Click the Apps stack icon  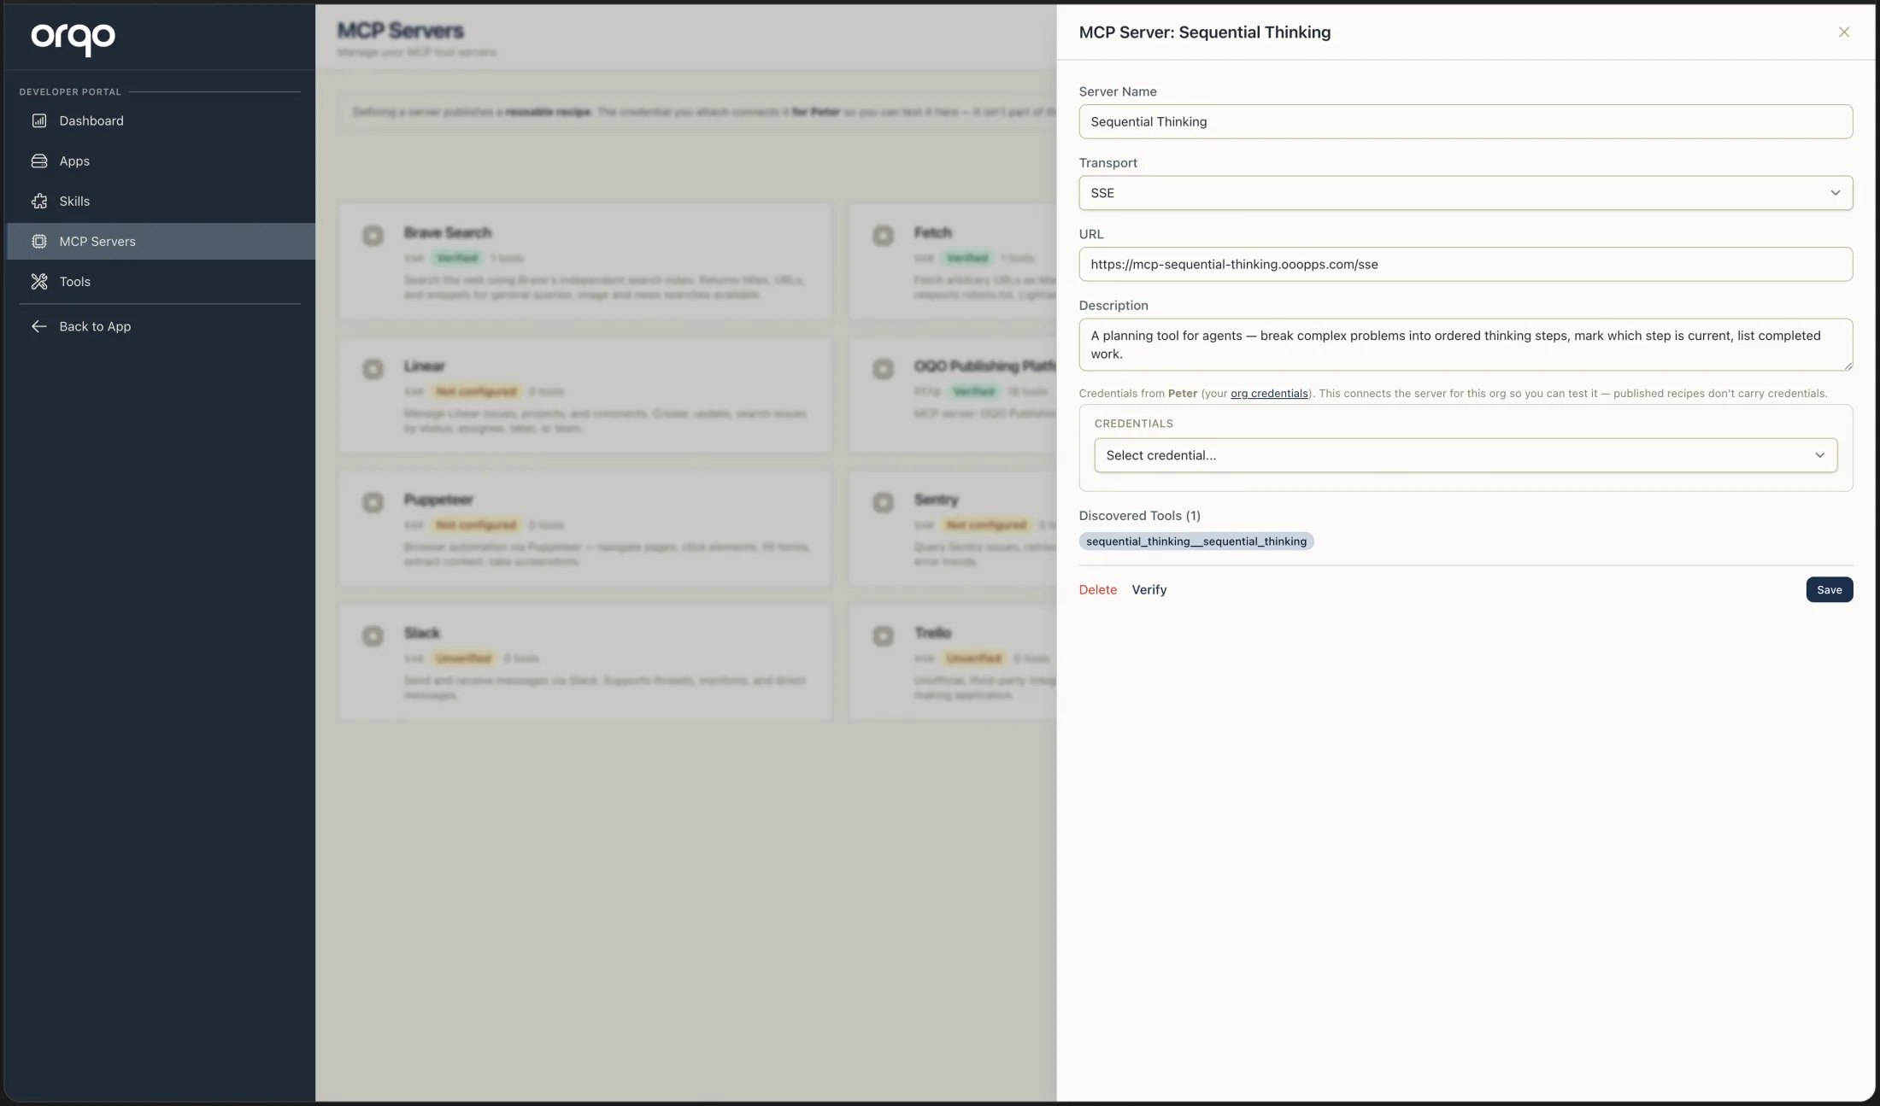pos(39,161)
